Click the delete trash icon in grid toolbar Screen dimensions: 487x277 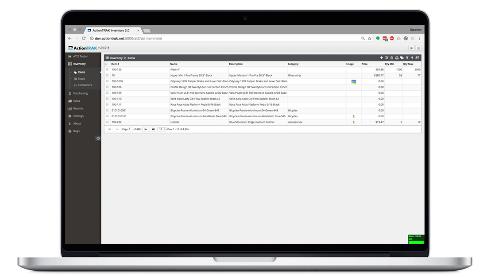(392, 58)
